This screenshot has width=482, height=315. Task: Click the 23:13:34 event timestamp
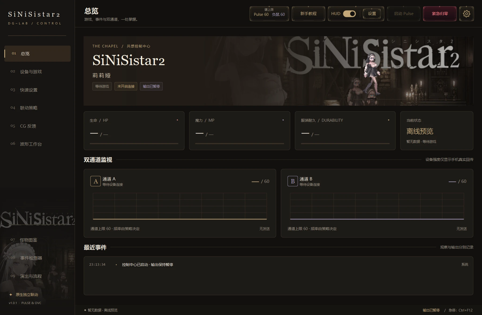97,265
